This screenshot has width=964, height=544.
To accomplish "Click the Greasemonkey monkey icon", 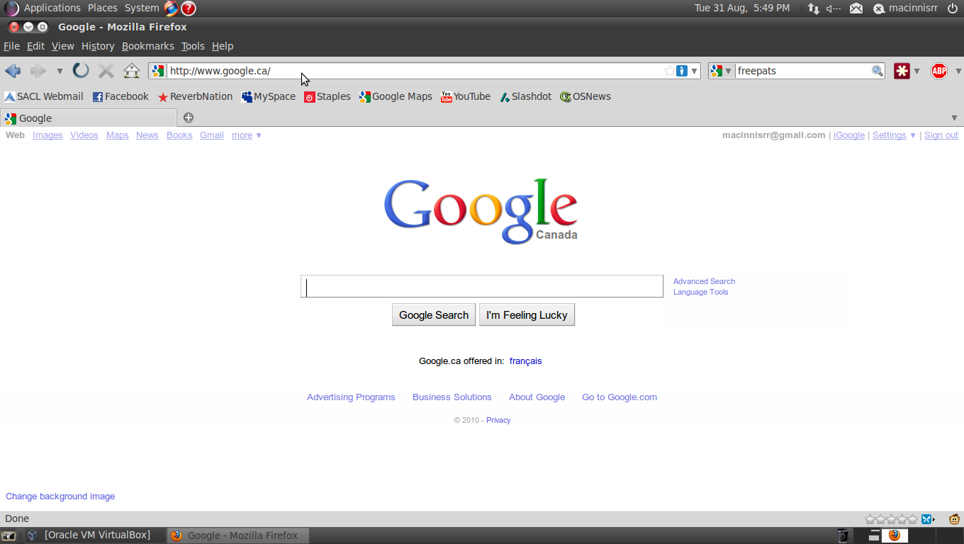I will pos(954,519).
